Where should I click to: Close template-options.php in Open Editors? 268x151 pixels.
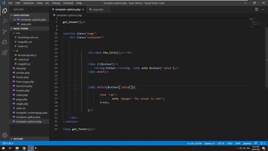[x=15, y=20]
